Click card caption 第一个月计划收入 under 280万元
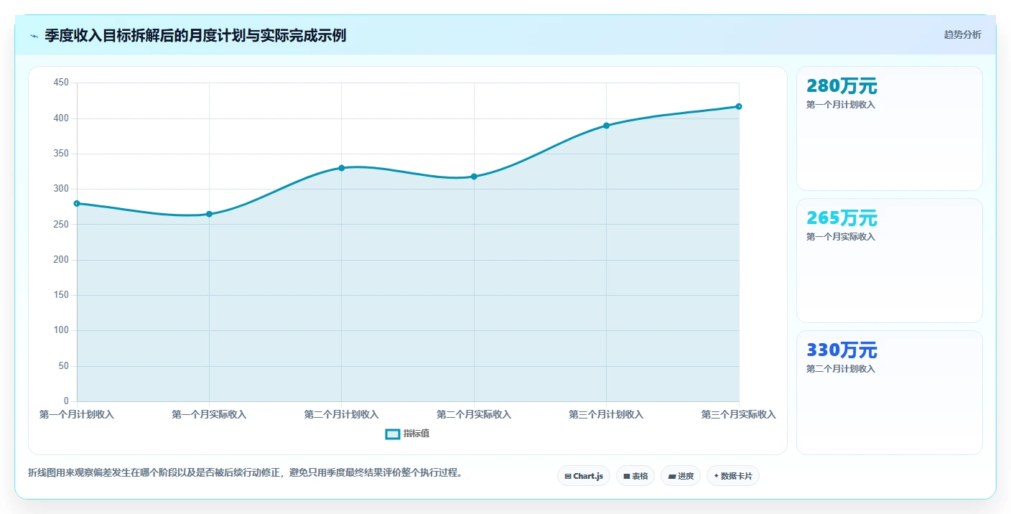 pos(841,105)
